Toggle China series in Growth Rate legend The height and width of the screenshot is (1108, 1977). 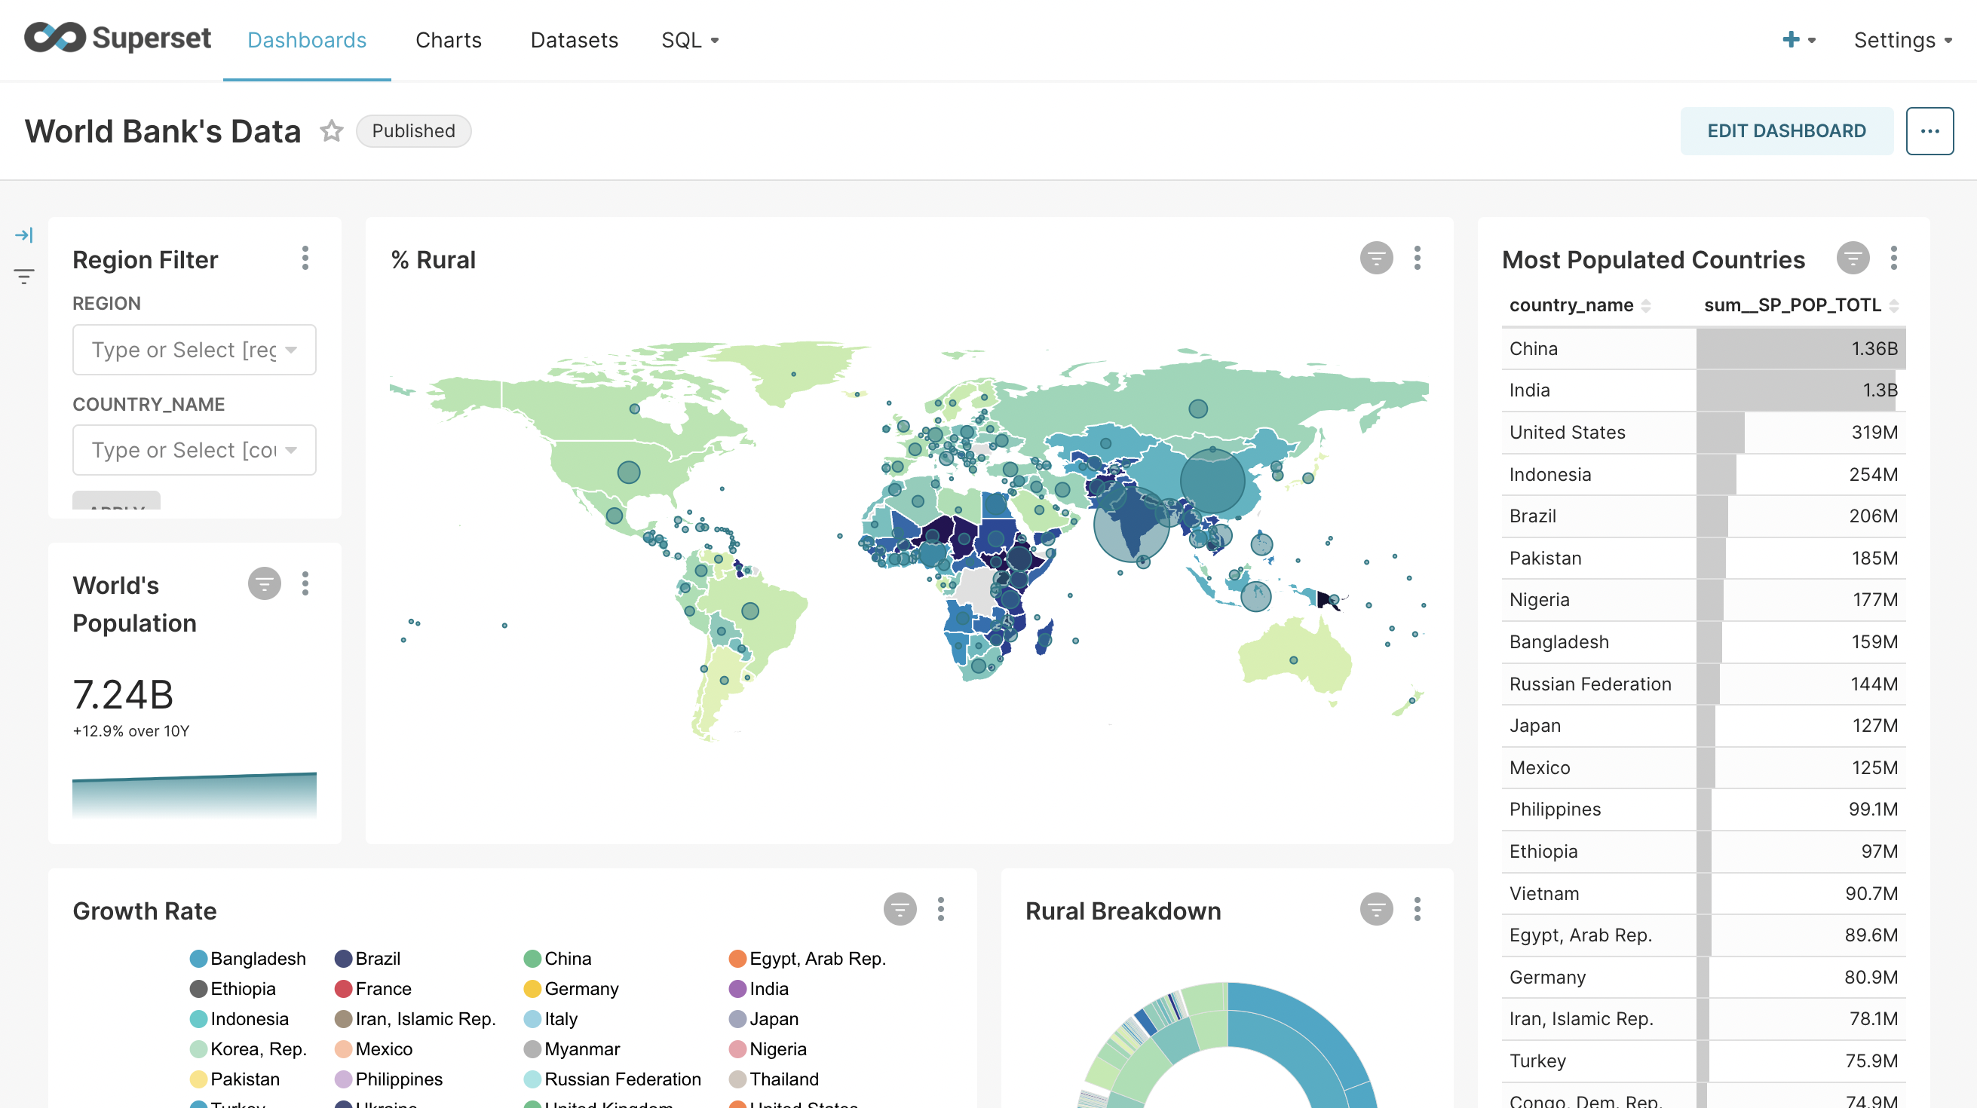pyautogui.click(x=557, y=958)
